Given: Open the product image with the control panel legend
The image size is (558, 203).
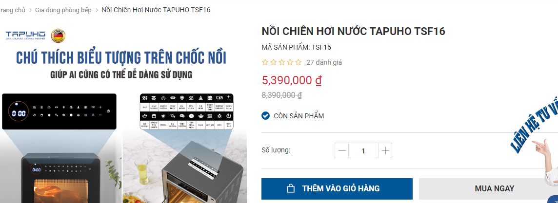Looking at the screenshot, I should [x=123, y=113].
